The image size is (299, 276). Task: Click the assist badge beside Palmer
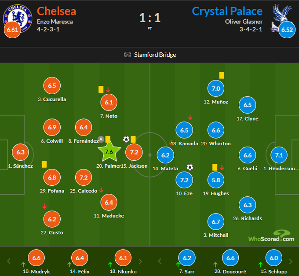tap(101, 140)
